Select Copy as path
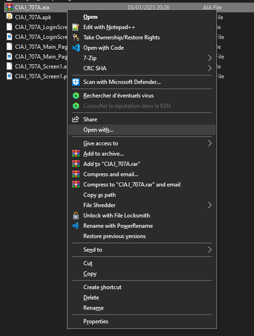The image size is (254, 336). pyautogui.click(x=99, y=195)
